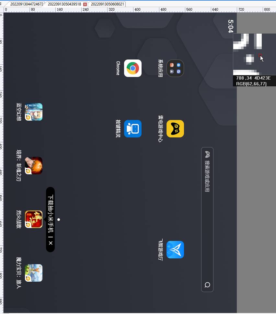Launch the 烈火战歌 game icon
The height and width of the screenshot is (314, 276).
click(34, 219)
